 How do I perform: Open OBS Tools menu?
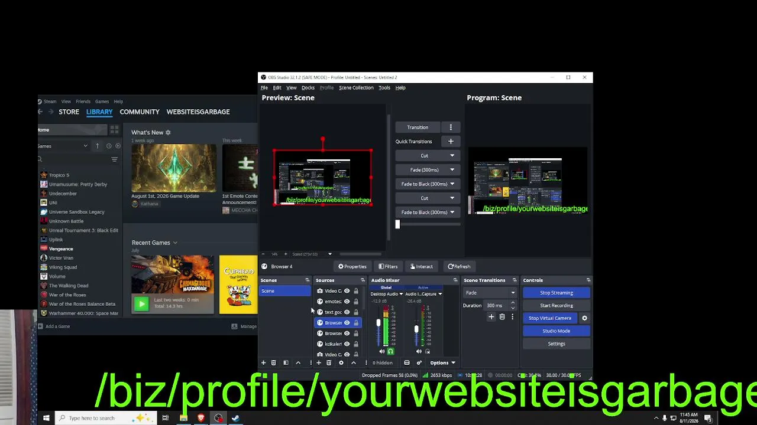click(384, 88)
